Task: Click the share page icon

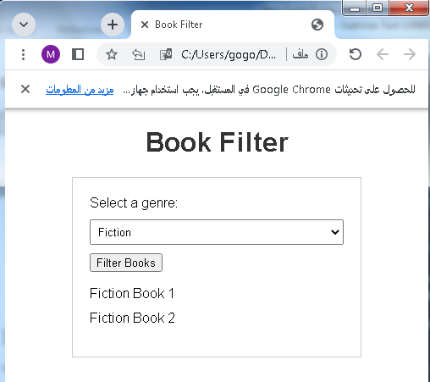Action: (139, 54)
